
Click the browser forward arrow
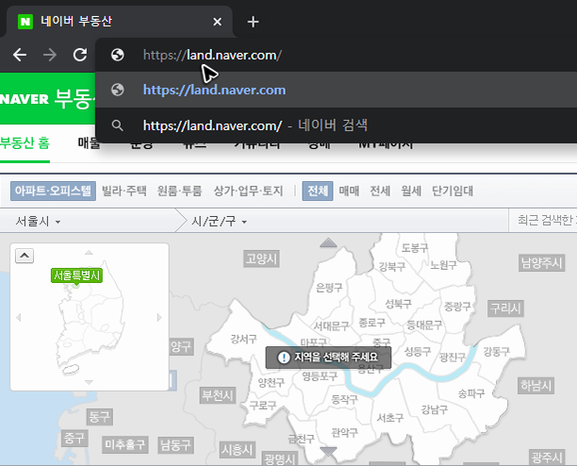(50, 56)
